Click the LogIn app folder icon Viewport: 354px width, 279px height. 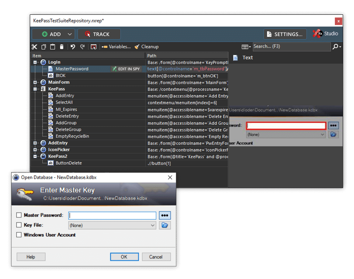click(x=44, y=62)
